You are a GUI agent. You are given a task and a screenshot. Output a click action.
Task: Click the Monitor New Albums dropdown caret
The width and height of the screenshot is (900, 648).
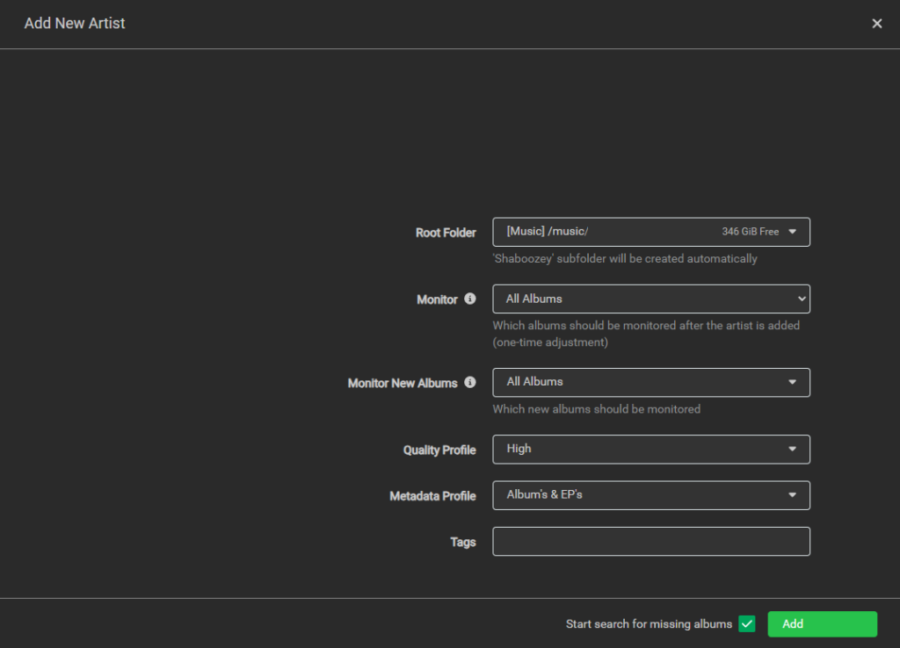(794, 382)
